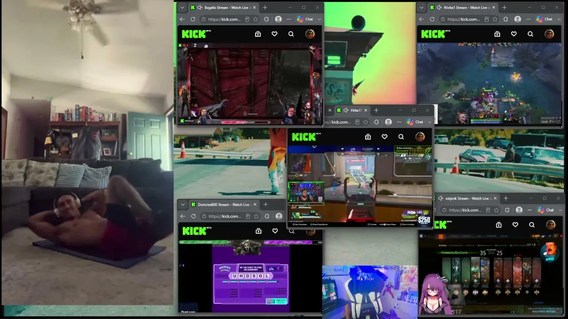Open Kick search in the Bxgallo window
Viewport: 568px width, 319px height.
pyautogui.click(x=291, y=34)
